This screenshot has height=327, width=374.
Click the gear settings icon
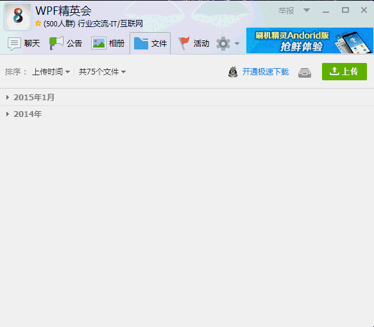pyautogui.click(x=223, y=44)
